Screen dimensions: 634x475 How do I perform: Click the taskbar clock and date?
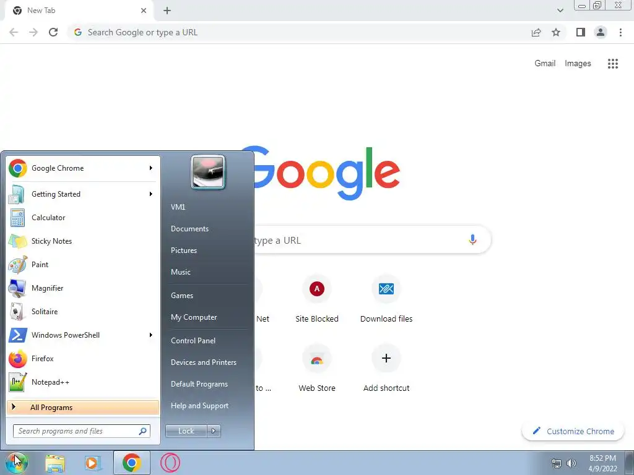point(602,463)
